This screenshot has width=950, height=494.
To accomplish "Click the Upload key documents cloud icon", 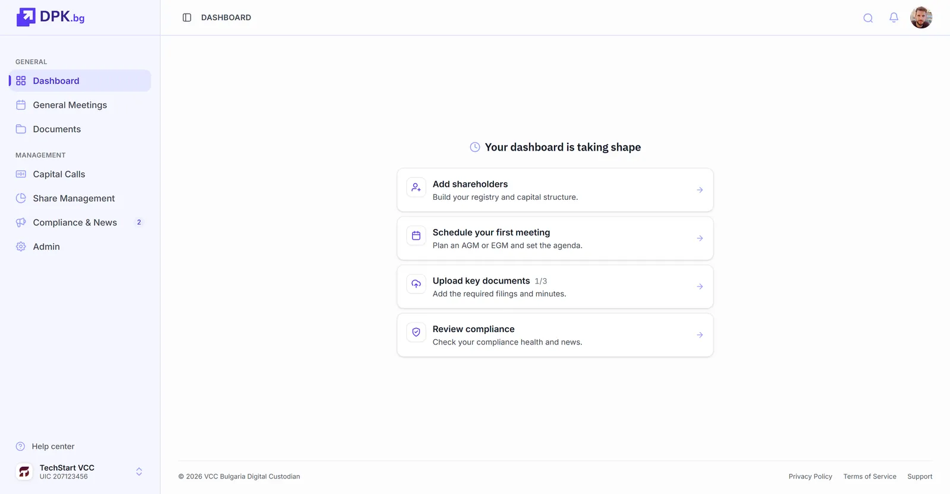I will [416, 284].
